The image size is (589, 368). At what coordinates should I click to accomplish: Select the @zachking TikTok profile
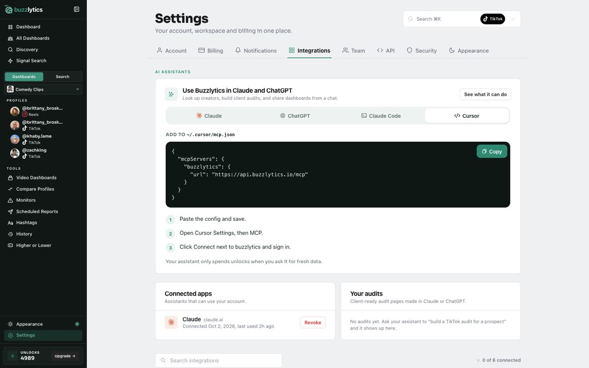pos(43,153)
